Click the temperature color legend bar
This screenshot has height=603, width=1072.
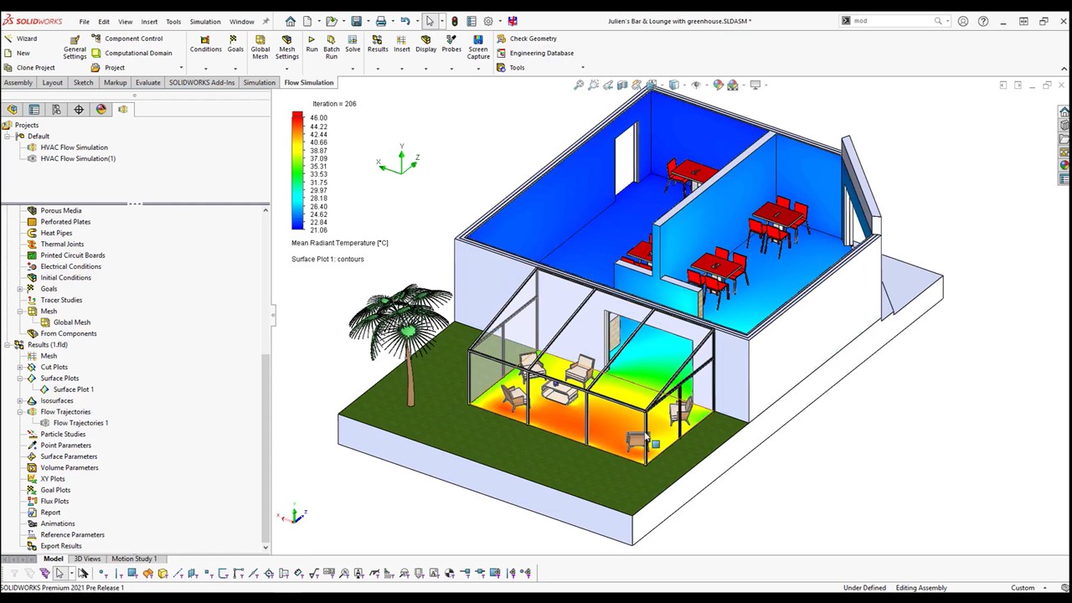tap(297, 171)
